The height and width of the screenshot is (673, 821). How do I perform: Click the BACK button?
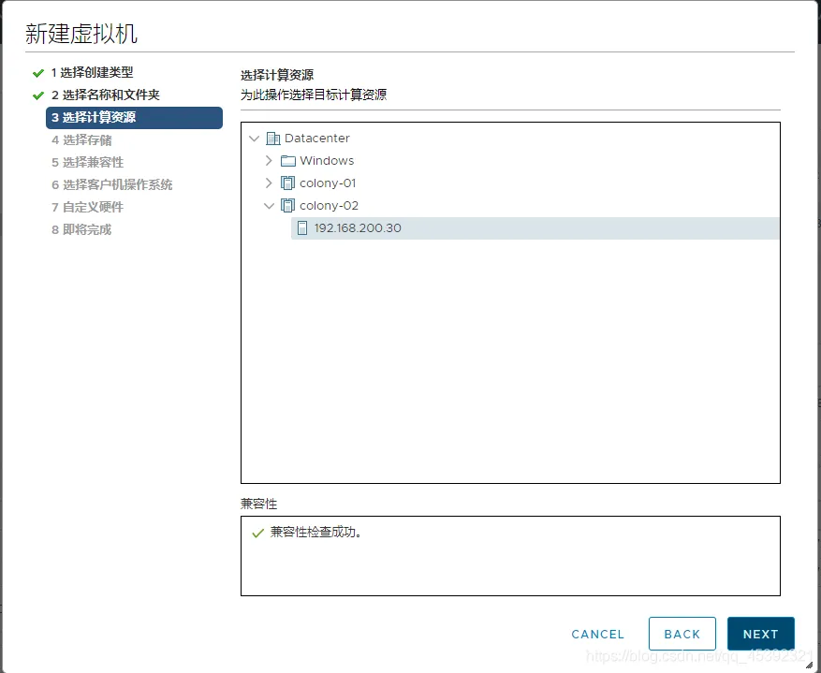tap(682, 634)
